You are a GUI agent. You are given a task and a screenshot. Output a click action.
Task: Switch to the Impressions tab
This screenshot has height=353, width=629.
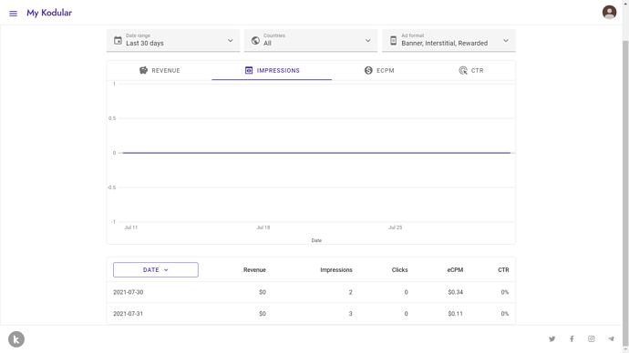tap(272, 70)
